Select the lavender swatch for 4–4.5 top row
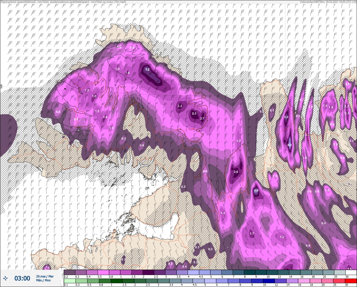This screenshot has width=357, height=287. (193, 272)
